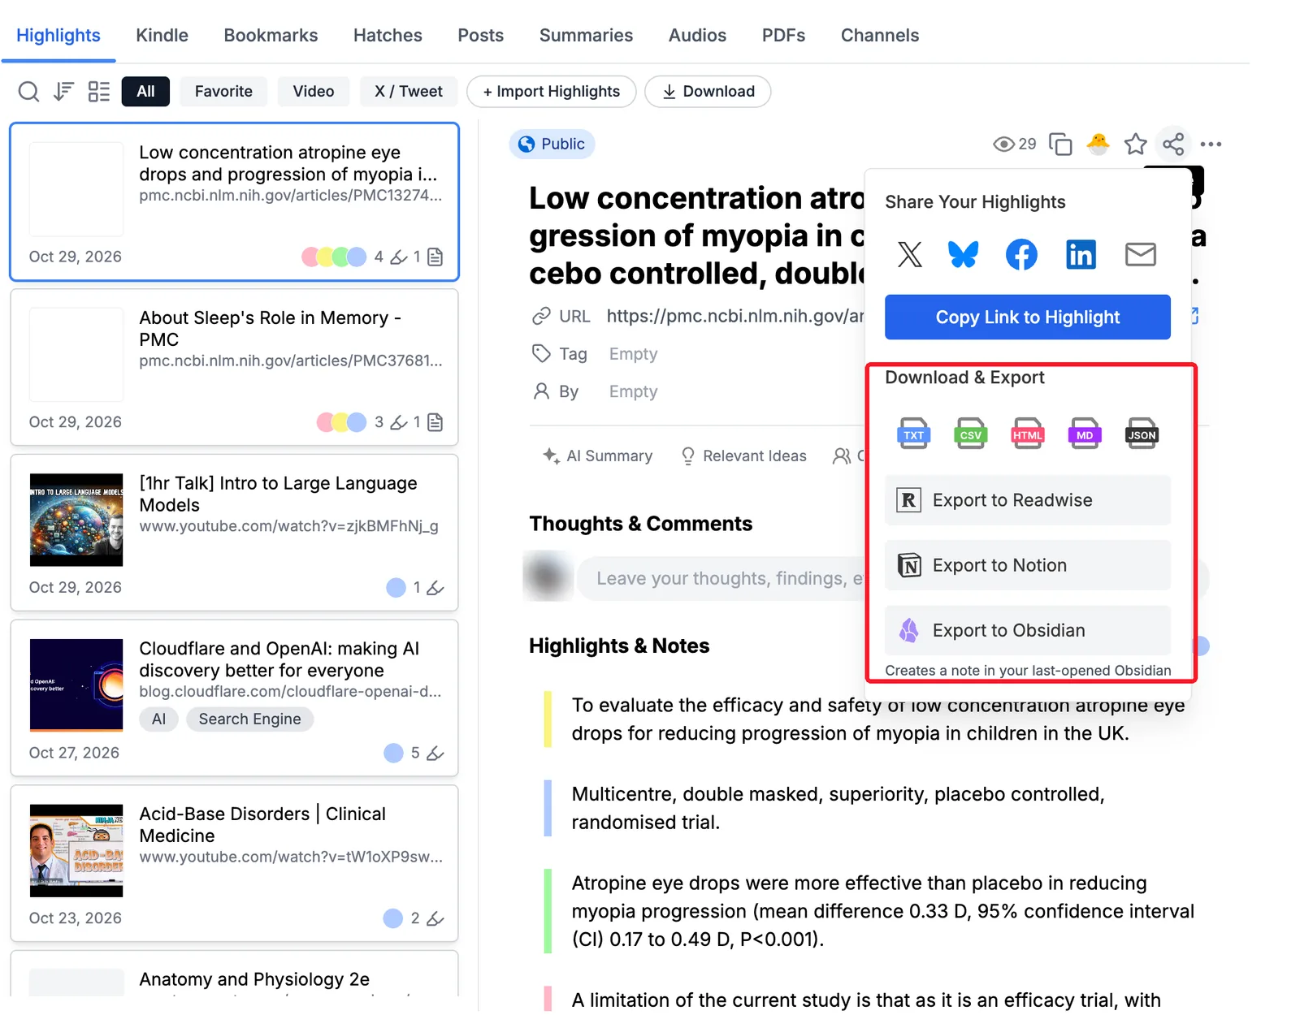Open the sort order icon
The width and height of the screenshot is (1300, 1015).
[63, 92]
